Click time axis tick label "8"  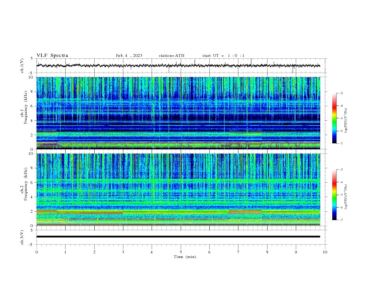267,252
